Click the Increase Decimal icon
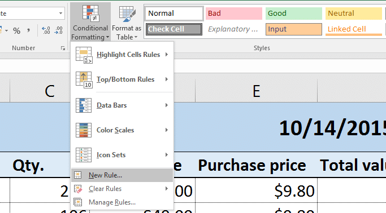The height and width of the screenshot is (213, 386). click(x=46, y=30)
